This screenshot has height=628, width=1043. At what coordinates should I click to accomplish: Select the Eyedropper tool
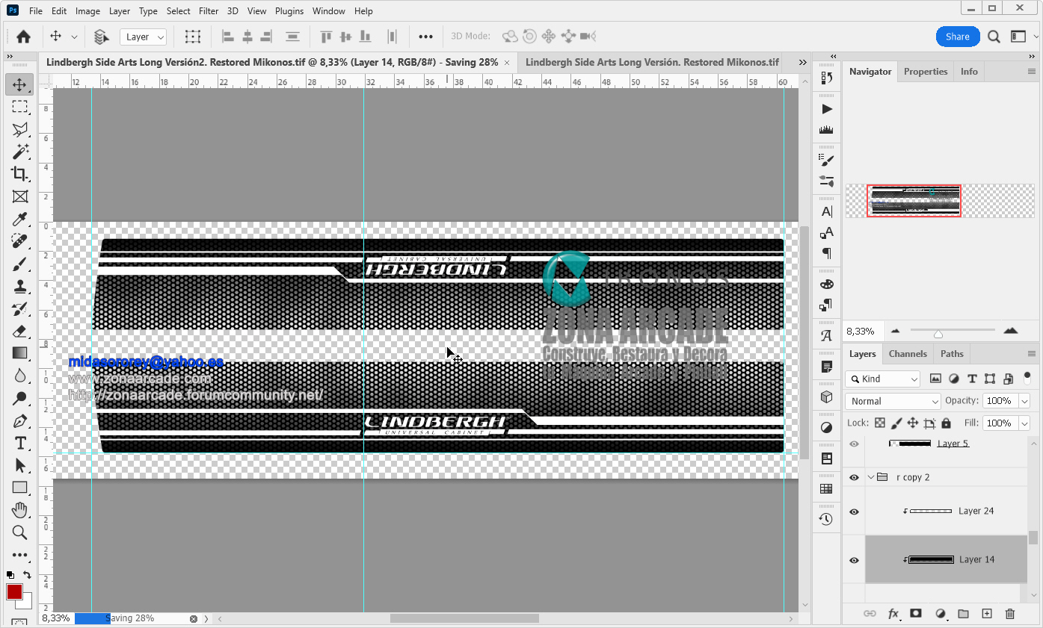[19, 219]
